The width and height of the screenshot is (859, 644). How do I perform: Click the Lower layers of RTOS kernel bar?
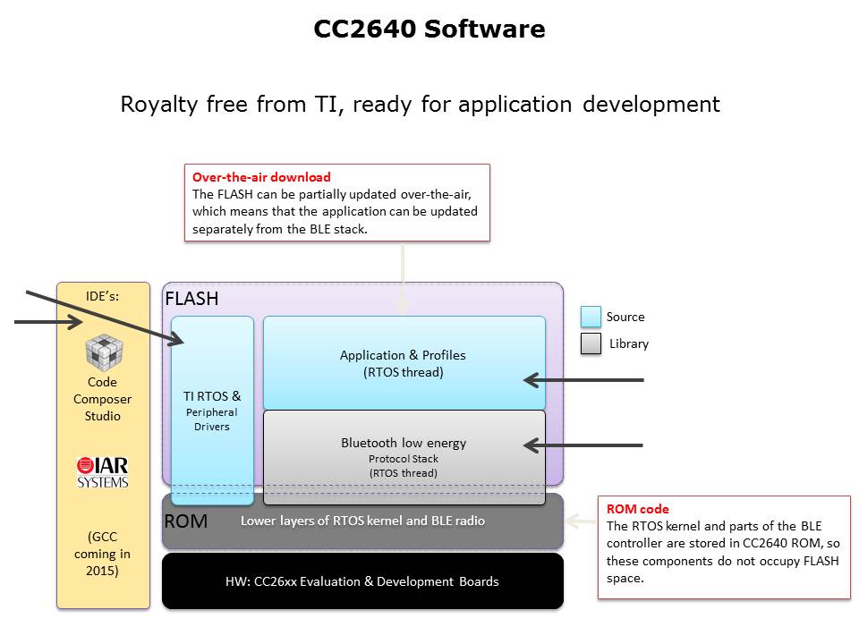[362, 520]
